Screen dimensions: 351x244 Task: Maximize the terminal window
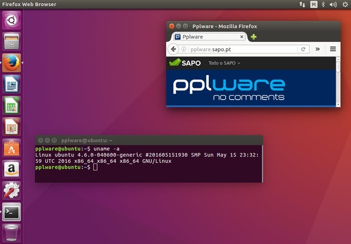(x=54, y=140)
